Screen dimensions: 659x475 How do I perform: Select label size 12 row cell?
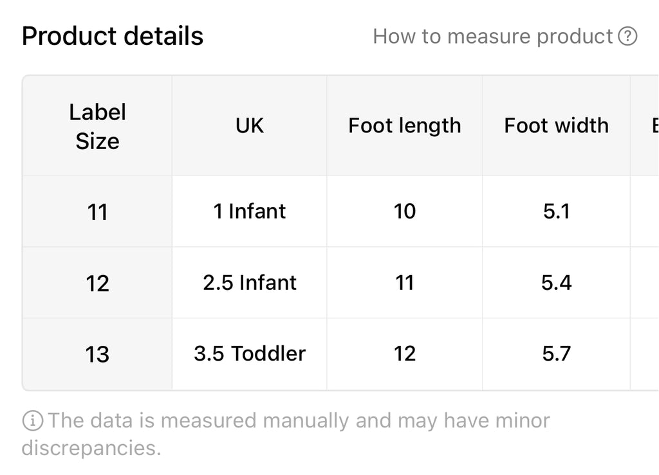[97, 283]
